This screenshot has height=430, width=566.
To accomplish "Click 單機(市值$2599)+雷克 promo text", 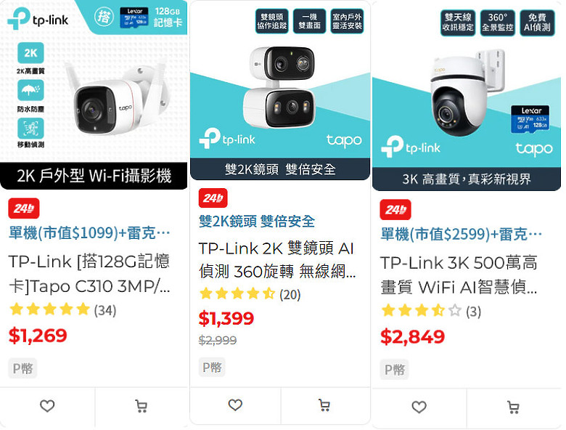I will (x=461, y=234).
